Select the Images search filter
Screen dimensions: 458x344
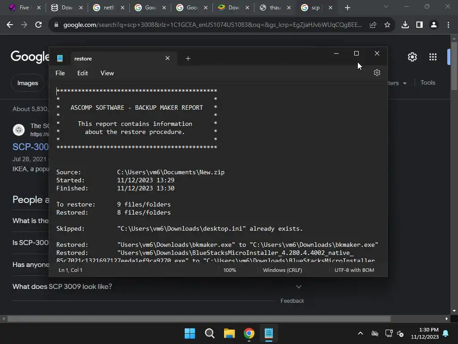[x=28, y=83]
